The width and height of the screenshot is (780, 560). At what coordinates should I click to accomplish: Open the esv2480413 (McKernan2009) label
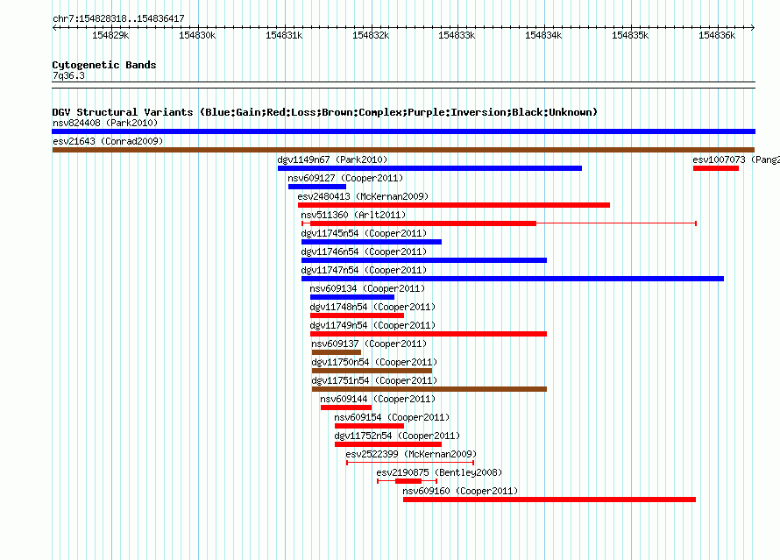[x=363, y=196]
